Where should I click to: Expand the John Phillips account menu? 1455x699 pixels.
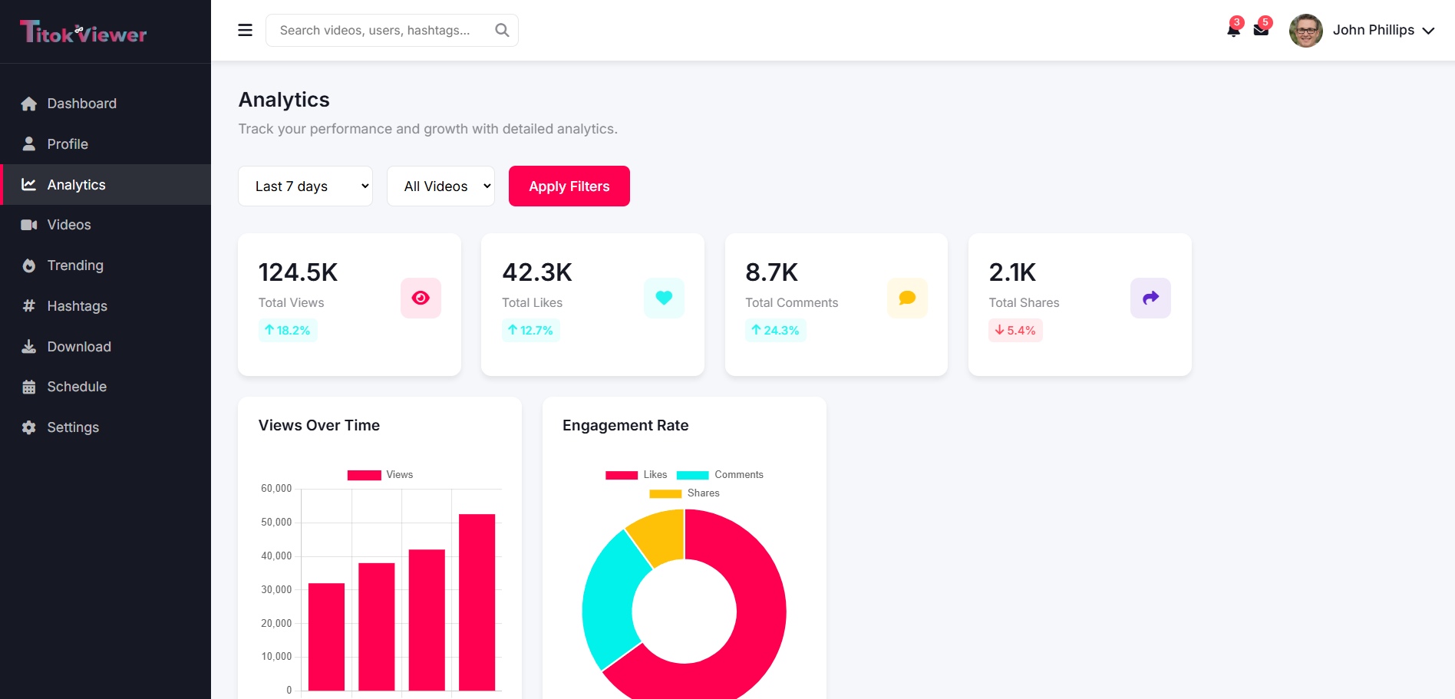pos(1374,30)
